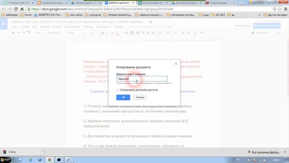Click the decrease indent icon
Image resolution: width=289 pixels, height=163 pixels.
183,33
